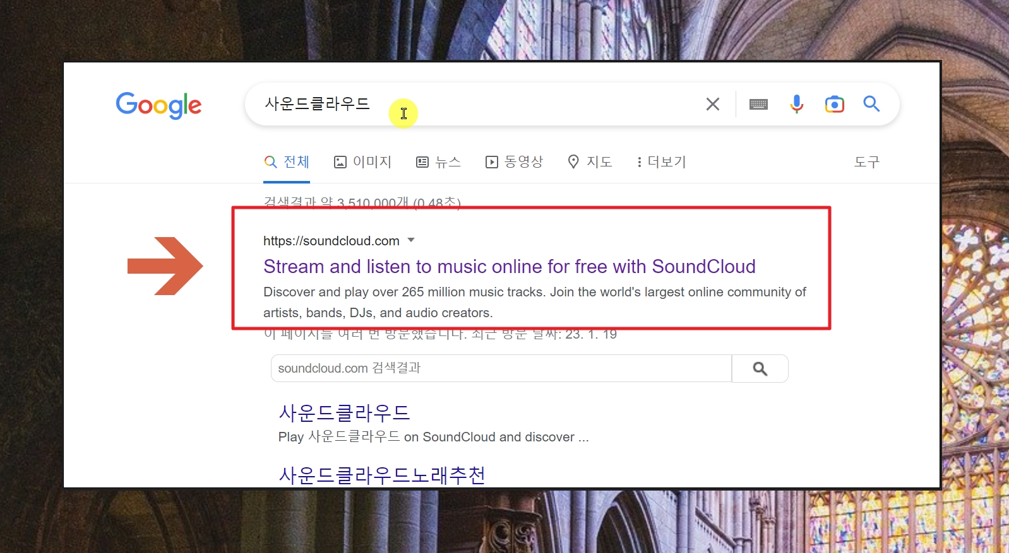Click the soundcloud.com site search magnifier button
This screenshot has height=553, width=1009.
pyautogui.click(x=760, y=368)
